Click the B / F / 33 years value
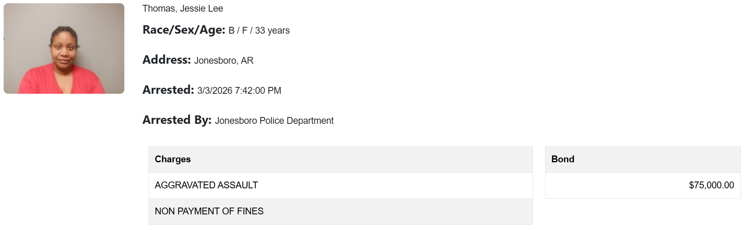This screenshot has width=744, height=230. 259,30
